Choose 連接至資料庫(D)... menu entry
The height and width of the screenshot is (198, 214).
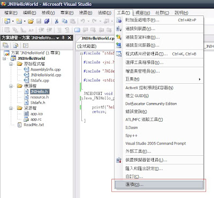(x=159, y=37)
